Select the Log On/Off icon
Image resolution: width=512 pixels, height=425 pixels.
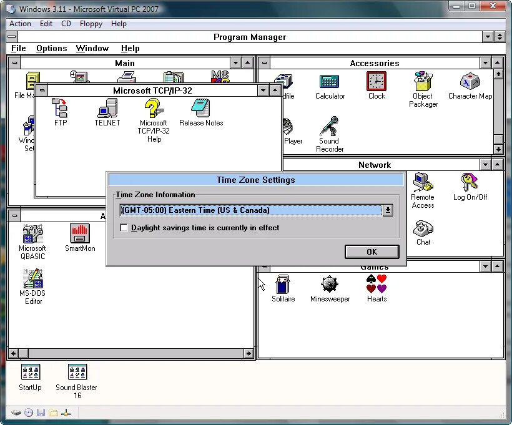pos(470,187)
